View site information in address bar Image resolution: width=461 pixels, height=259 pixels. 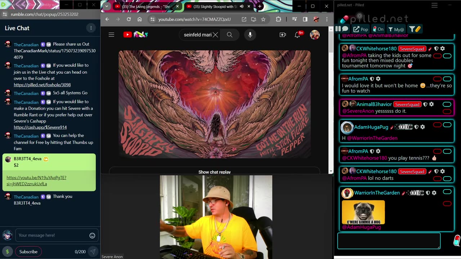152,19
